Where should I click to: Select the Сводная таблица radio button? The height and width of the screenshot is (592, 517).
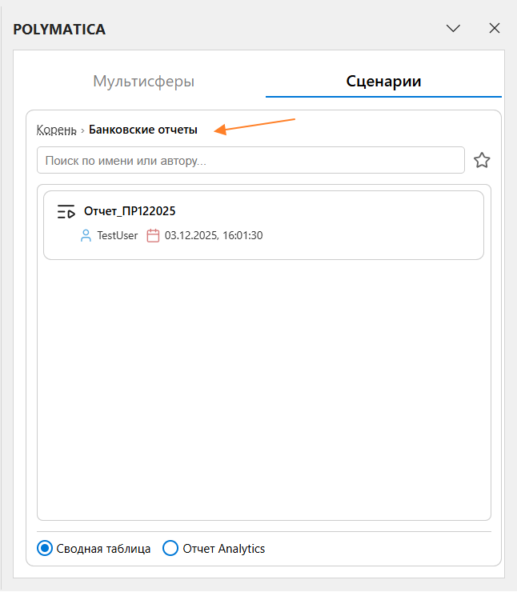[46, 549]
